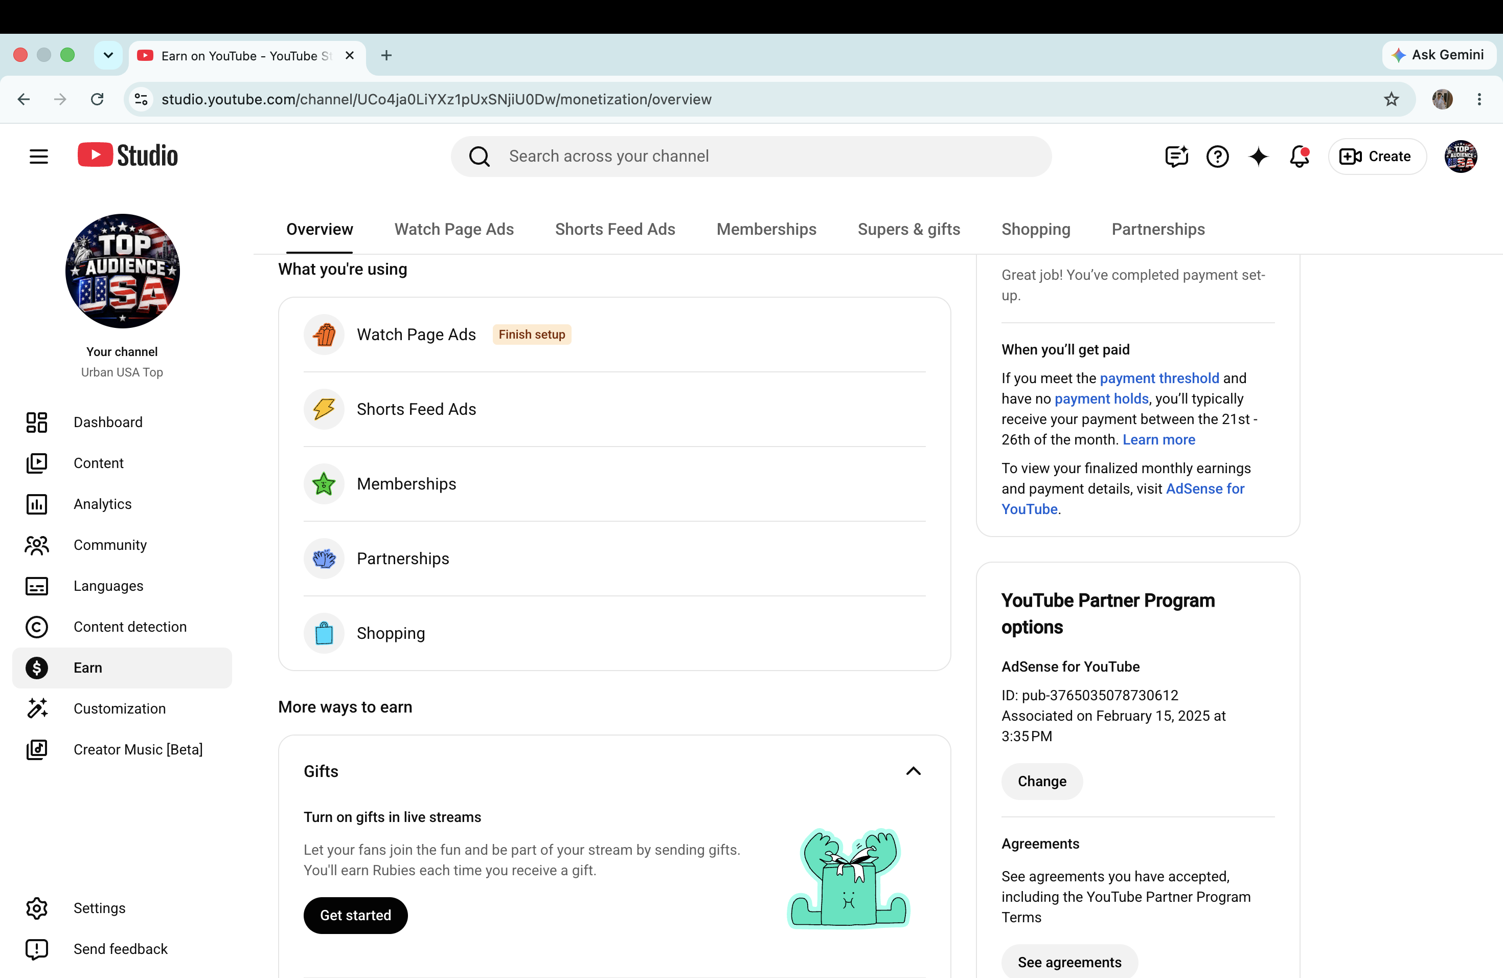
Task: Click the Analytics bar chart icon
Action: tap(37, 504)
